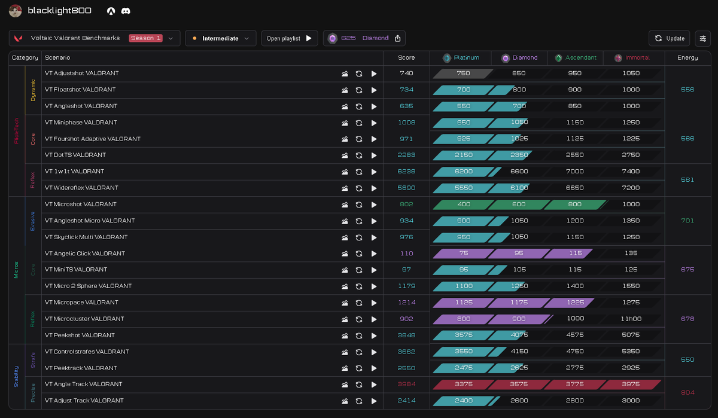The width and height of the screenshot is (718, 418).
Task: Open the table settings sliders icon
Action: coord(702,38)
